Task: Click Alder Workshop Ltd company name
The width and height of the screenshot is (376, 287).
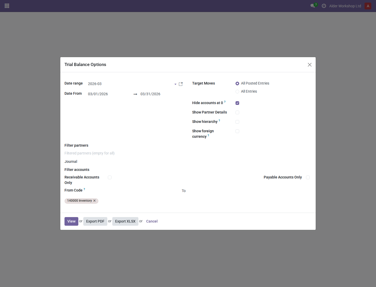Action: tap(345, 6)
